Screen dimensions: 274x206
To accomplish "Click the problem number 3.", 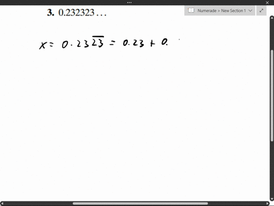I will point(50,13).
